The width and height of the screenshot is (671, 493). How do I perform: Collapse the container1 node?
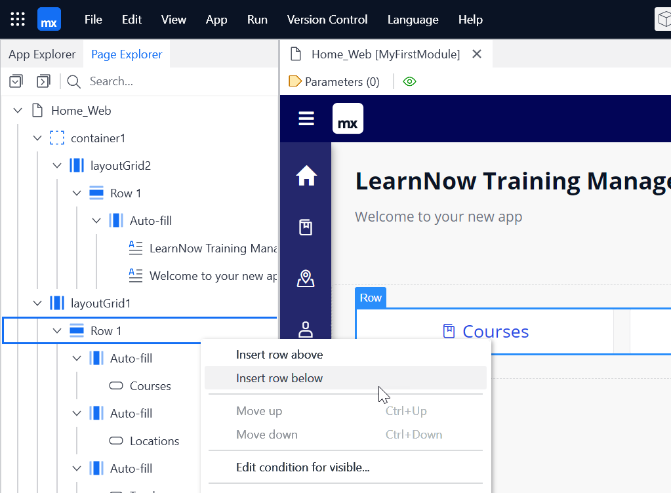(37, 138)
